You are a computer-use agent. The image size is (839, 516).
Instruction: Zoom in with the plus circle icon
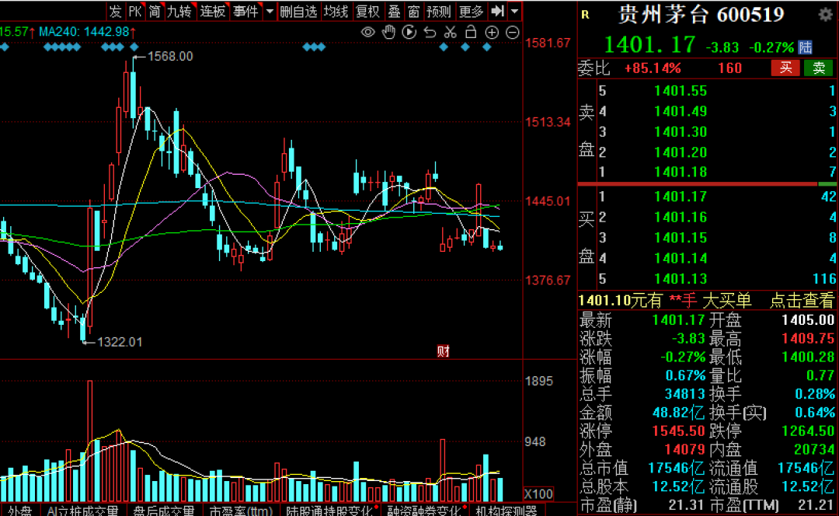tap(492, 32)
